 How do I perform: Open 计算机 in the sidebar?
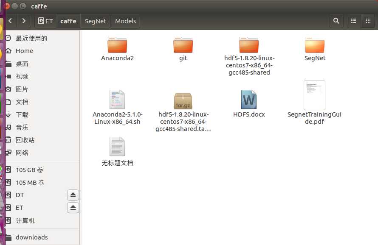coord(42,220)
